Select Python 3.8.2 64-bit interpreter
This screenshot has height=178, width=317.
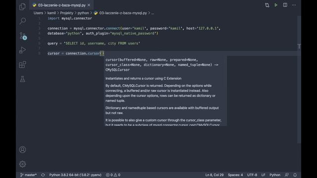75,175
